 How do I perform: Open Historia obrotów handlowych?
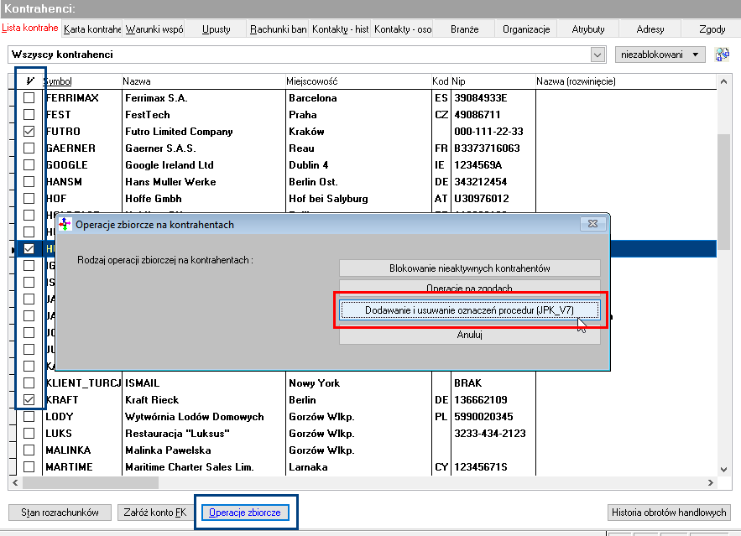pos(669,513)
